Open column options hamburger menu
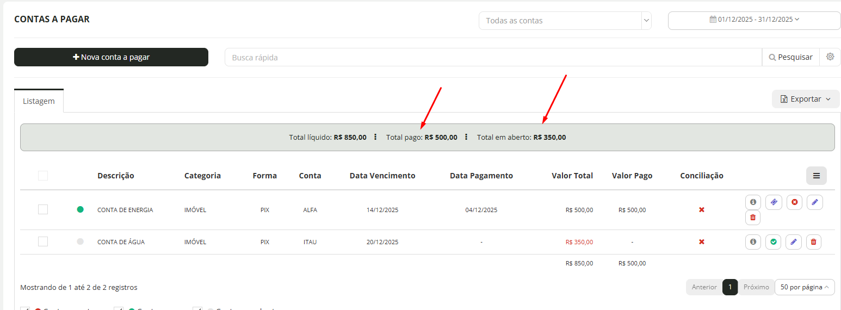 pyautogui.click(x=817, y=176)
